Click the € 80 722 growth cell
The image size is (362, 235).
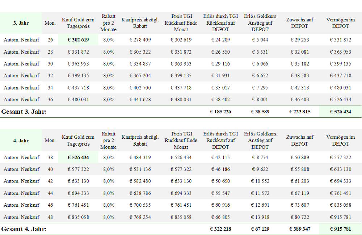(x=300, y=217)
